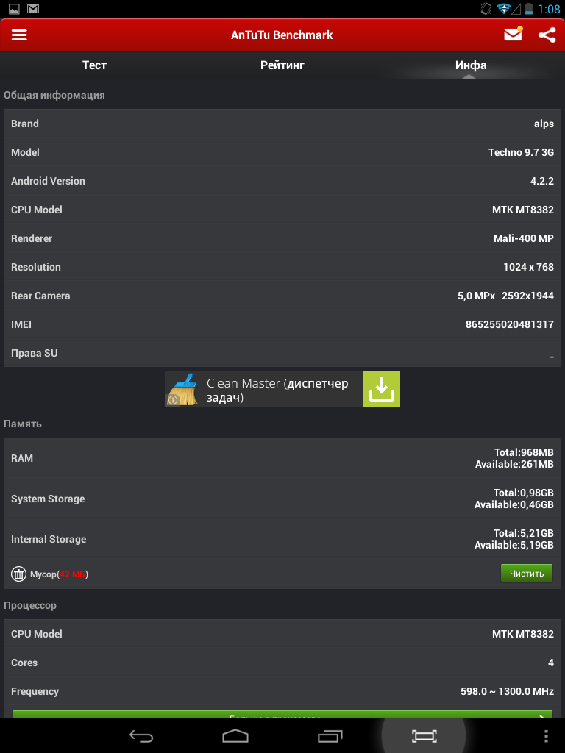Tap the IMEI row

pyautogui.click(x=282, y=324)
